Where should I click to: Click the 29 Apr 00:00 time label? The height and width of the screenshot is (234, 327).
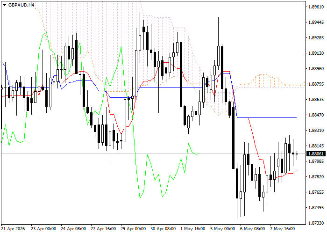[x=133, y=229]
